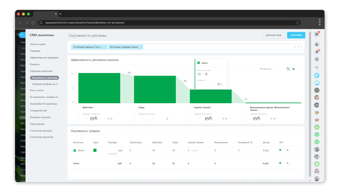Click the НАСТРОЙКА button

tap(296, 35)
